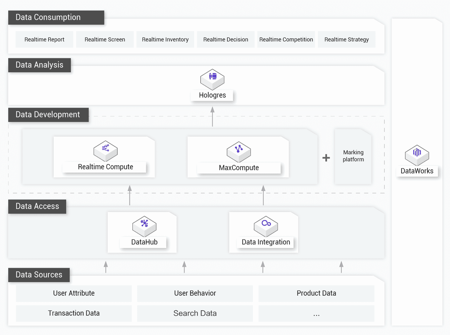Click the Marking platform panel
The width and height of the screenshot is (450, 335).
353,156
